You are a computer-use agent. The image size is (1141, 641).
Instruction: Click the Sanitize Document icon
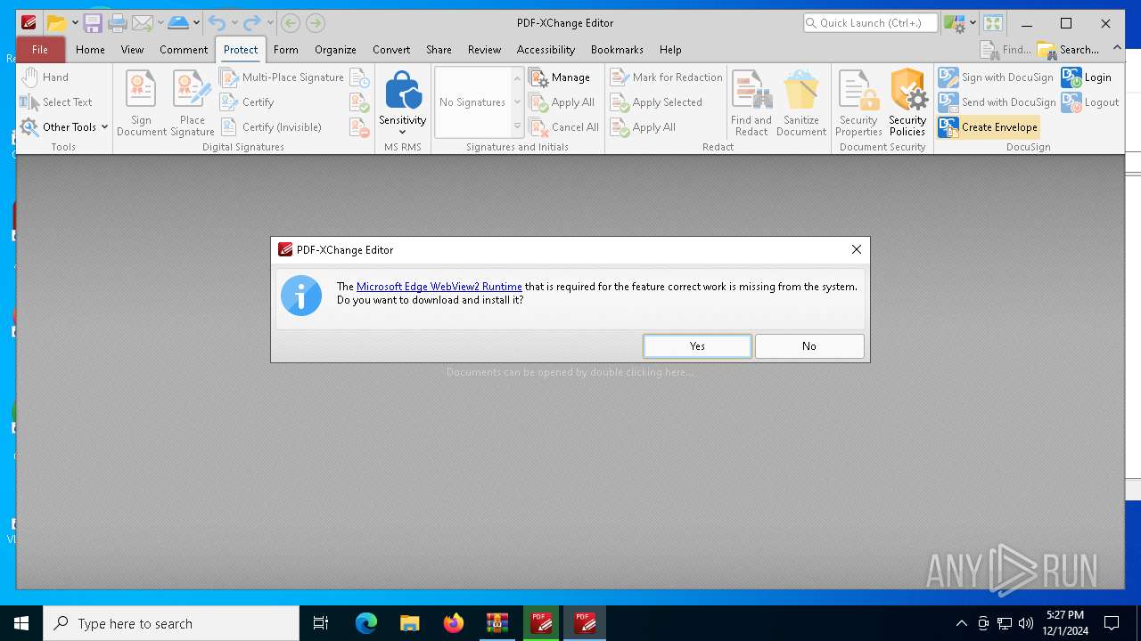(x=801, y=103)
